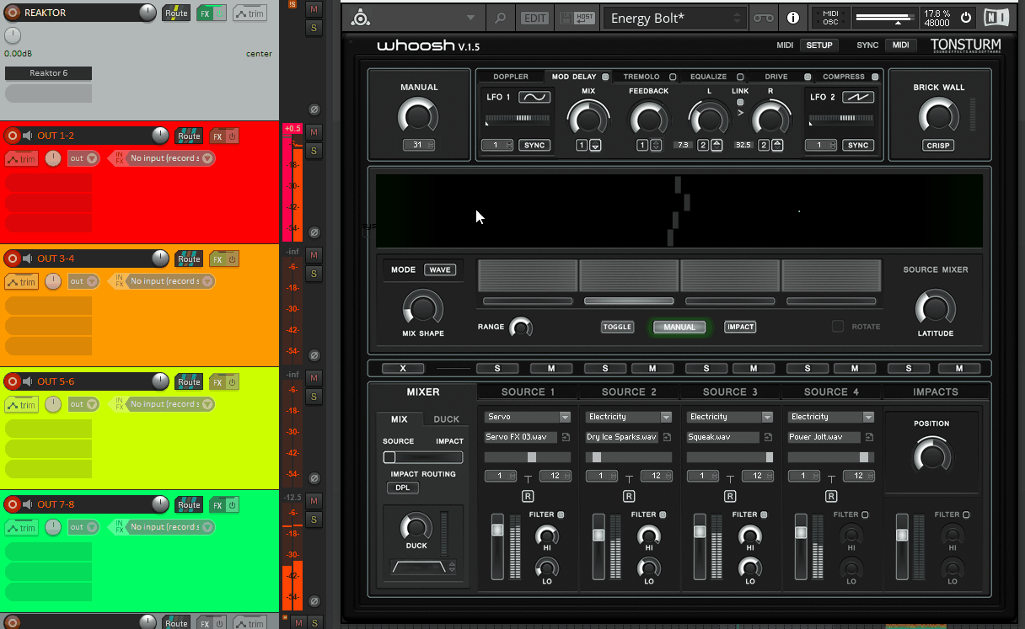Click the Reaktor logo icon
Screen dimensions: 1025x629
[360, 18]
